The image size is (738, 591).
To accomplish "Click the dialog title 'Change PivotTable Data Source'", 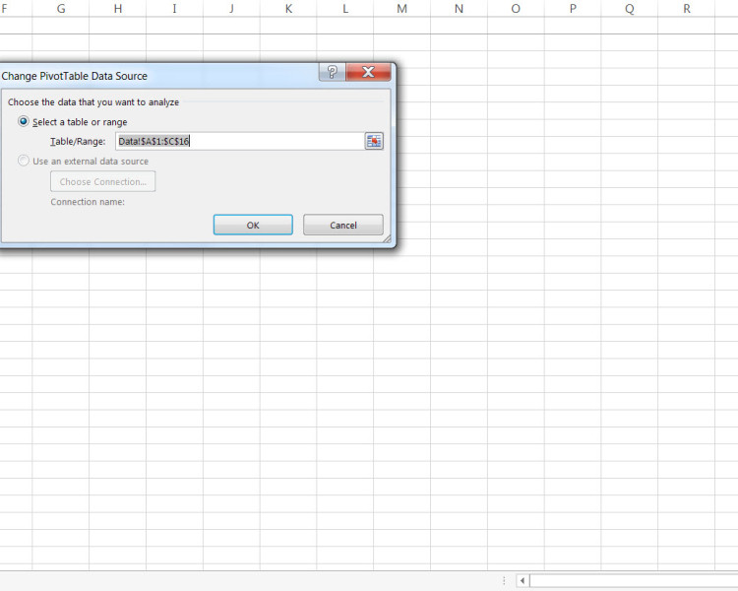I will 75,76.
